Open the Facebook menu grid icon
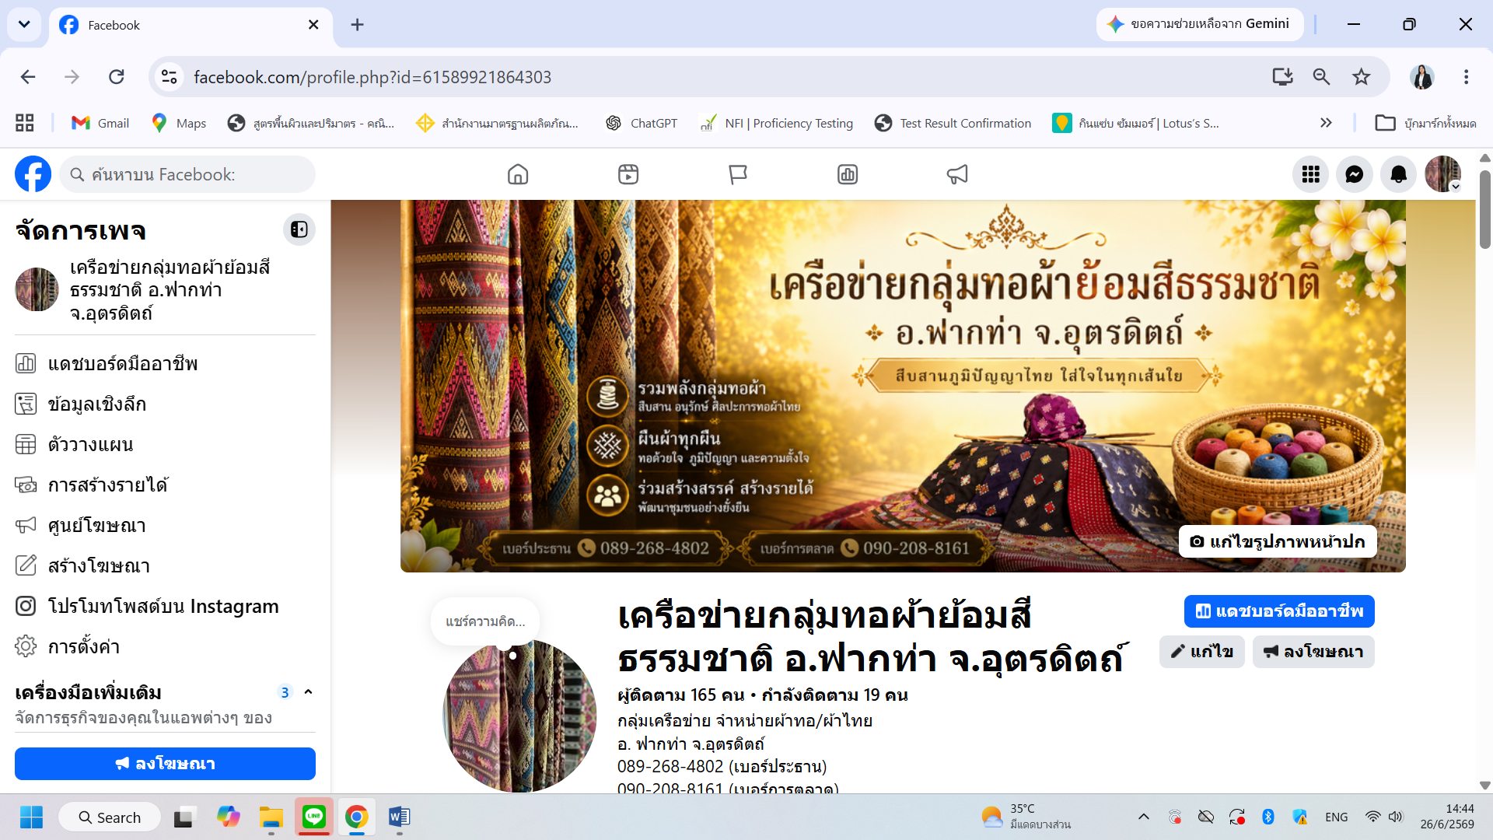This screenshot has width=1493, height=840. pos(1311,174)
